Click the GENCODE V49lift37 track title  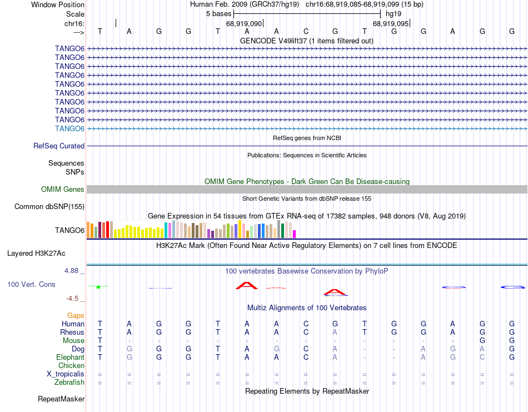(306, 41)
